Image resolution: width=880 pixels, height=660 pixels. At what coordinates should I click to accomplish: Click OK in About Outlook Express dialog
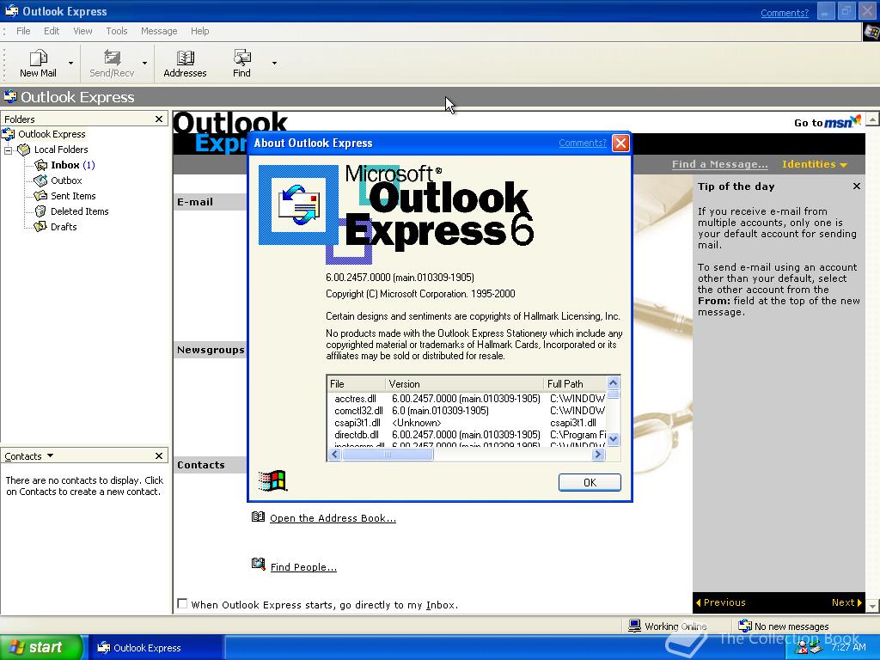pyautogui.click(x=590, y=482)
